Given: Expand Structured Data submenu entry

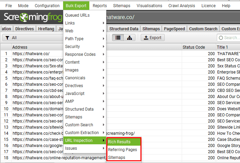Looking at the screenshot, I should point(85,109).
